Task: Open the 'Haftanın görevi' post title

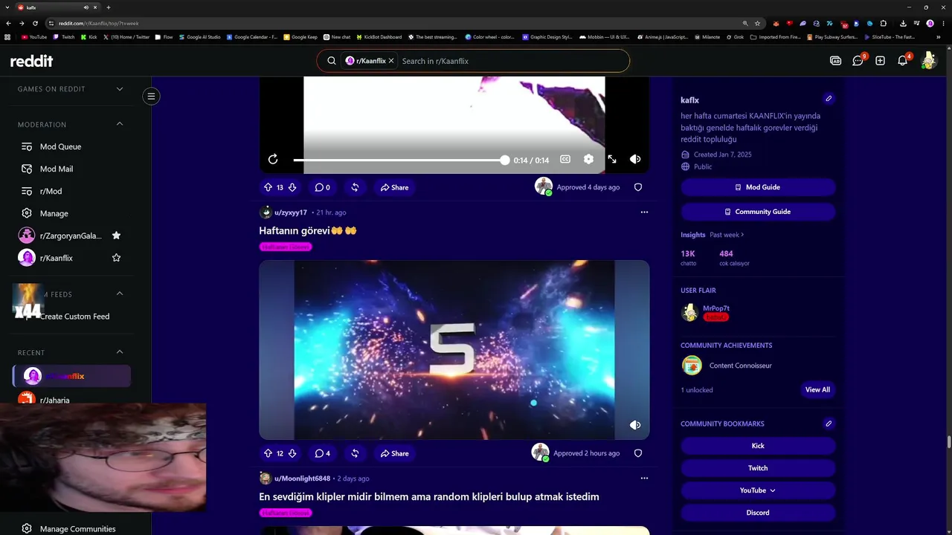Action: (307, 230)
